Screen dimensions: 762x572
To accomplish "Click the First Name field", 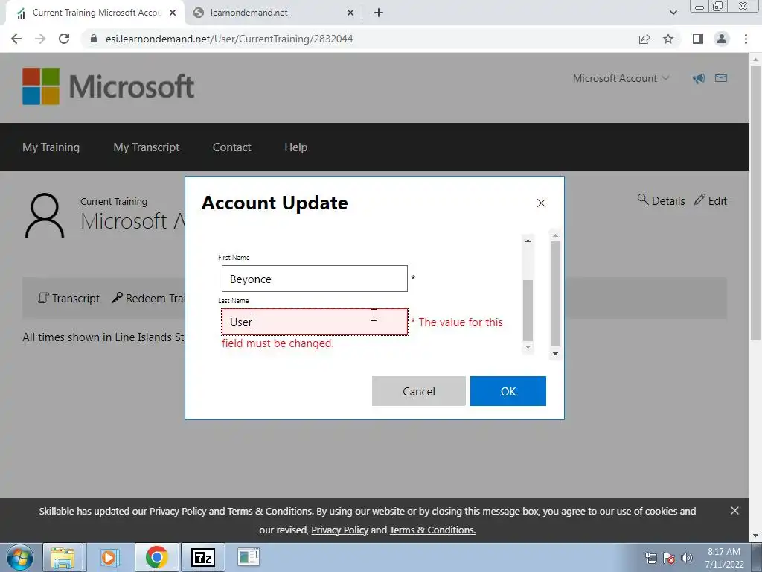I will 315,279.
